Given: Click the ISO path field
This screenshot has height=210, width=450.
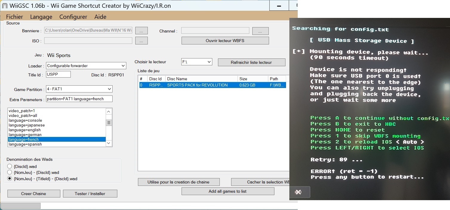Looking at the screenshot, I should 88,41.
